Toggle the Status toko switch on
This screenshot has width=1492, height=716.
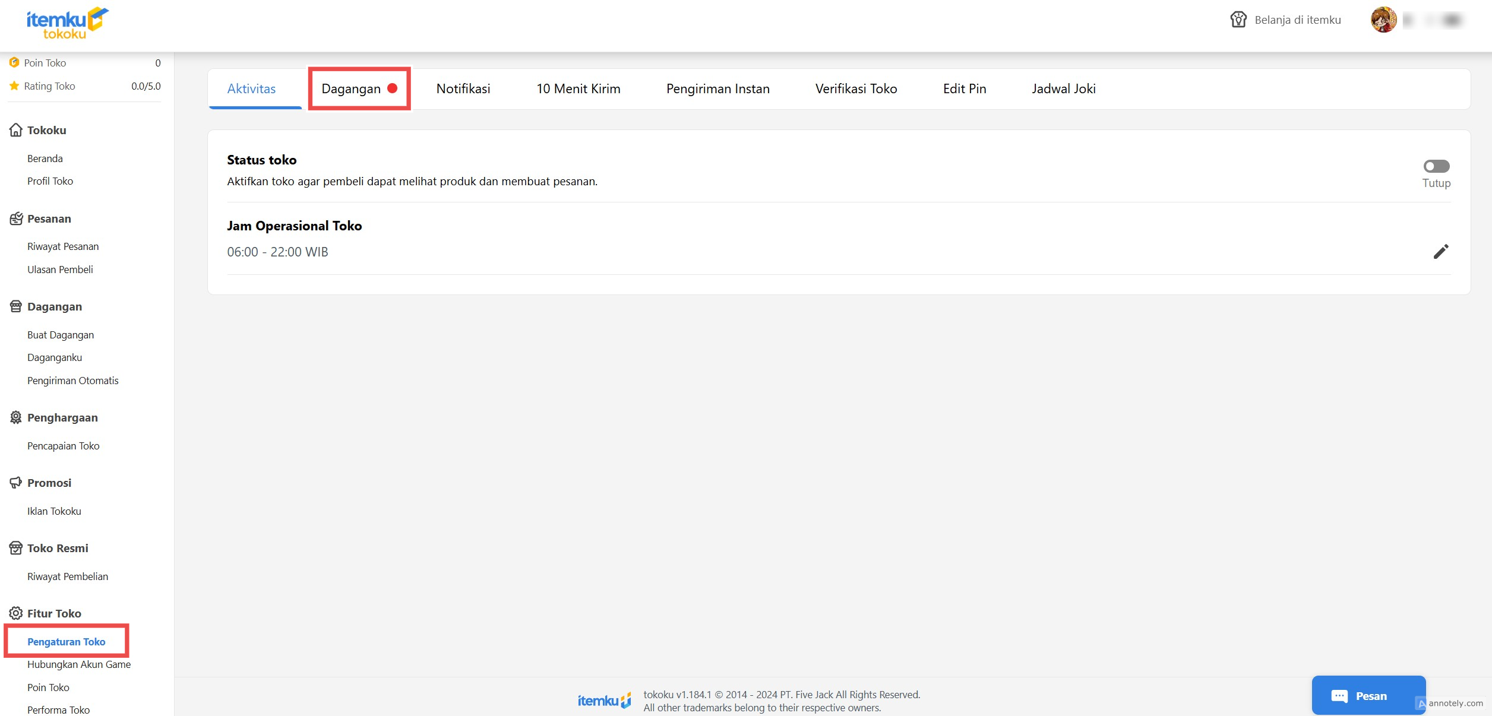[x=1436, y=166]
